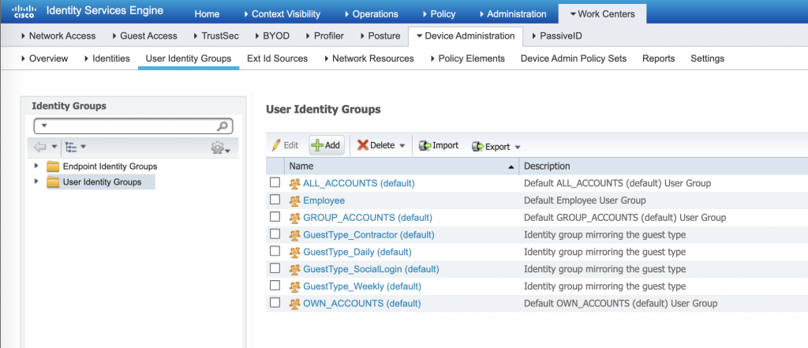The image size is (808, 348).
Task: Click the group icon beside GROUP_ACCOUNTS
Action: [294, 218]
